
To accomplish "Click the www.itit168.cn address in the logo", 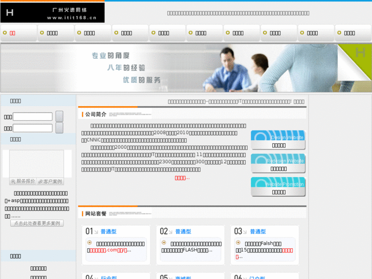I will (x=72, y=18).
